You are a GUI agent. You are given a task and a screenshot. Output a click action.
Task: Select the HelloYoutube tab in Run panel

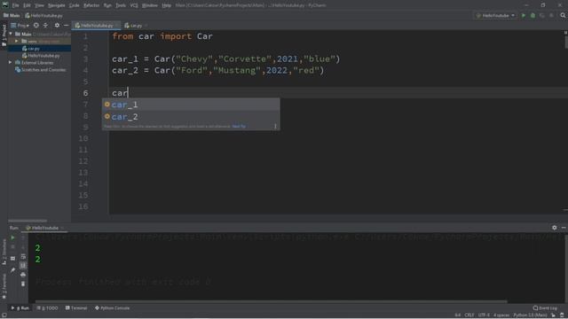click(45, 228)
